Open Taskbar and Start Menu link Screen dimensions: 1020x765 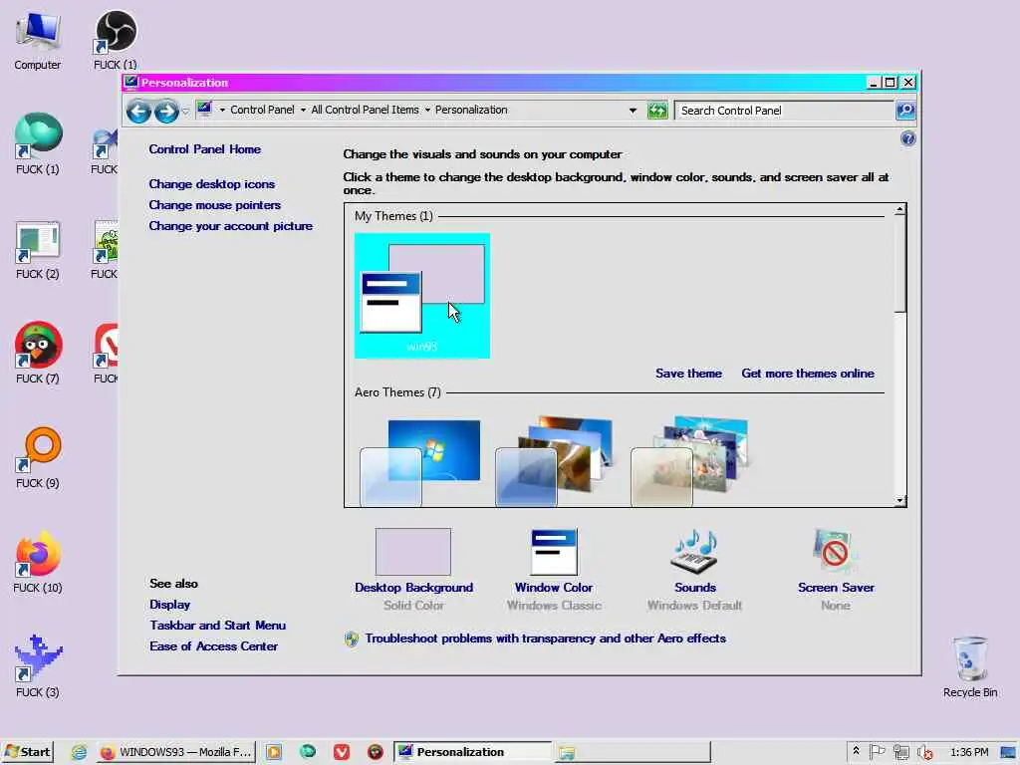coord(217,626)
